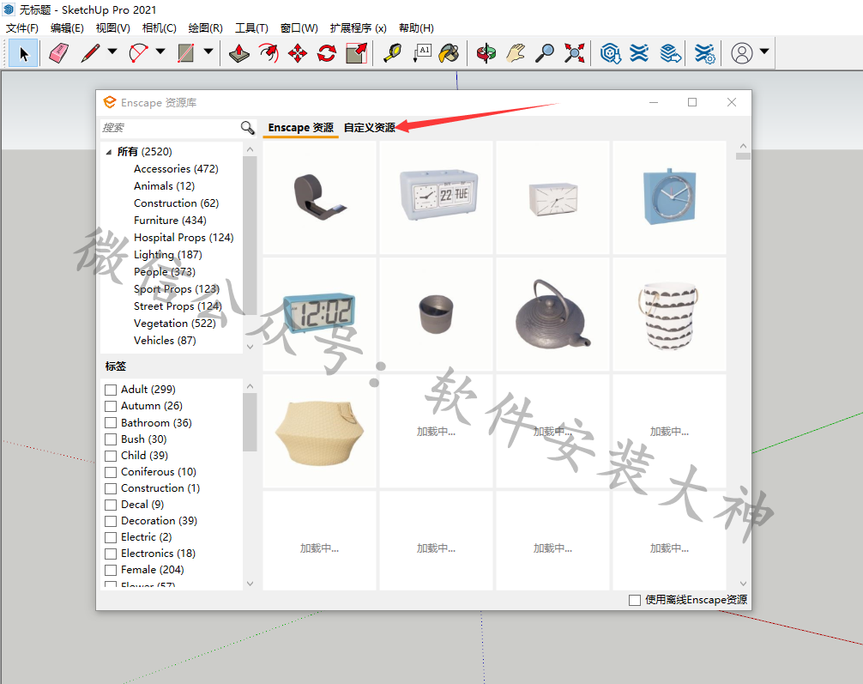Image resolution: width=863 pixels, height=684 pixels.
Task: Select the Rectangle shape tool
Action: click(186, 53)
